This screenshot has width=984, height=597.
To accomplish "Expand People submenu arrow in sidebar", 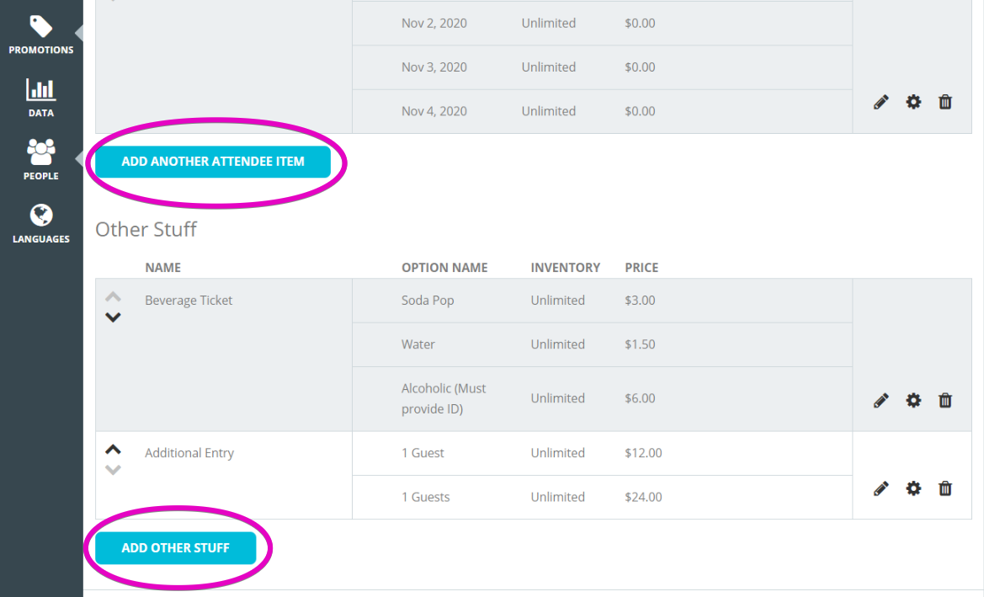I will click(79, 159).
